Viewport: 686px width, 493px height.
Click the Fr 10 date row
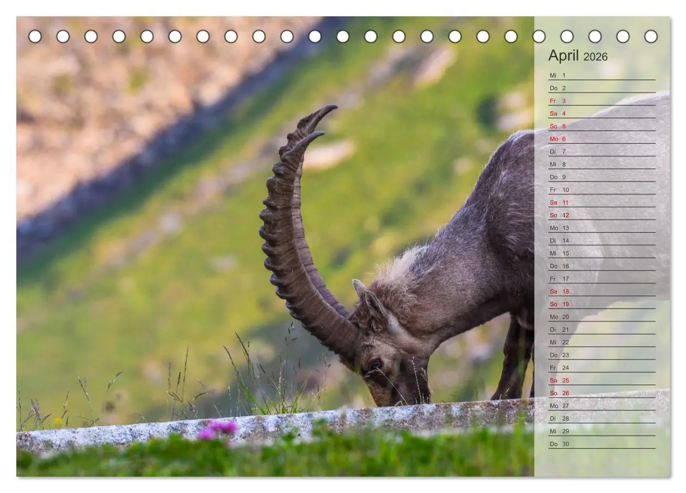[x=602, y=190]
